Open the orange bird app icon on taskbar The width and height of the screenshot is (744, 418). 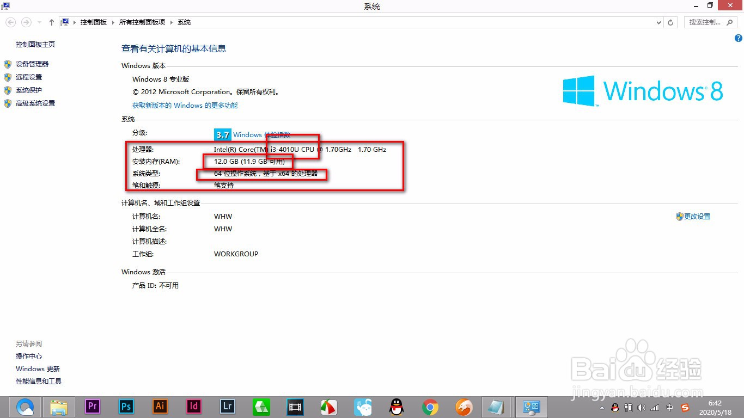tap(464, 407)
